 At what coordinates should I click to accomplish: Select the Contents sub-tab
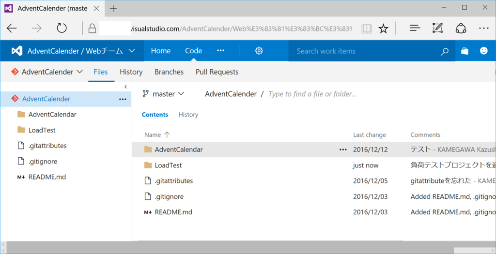[155, 115]
